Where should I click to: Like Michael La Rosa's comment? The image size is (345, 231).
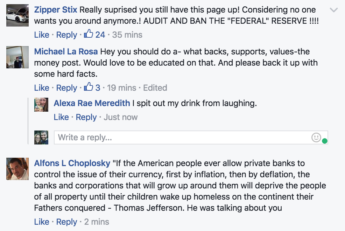tap(42, 88)
